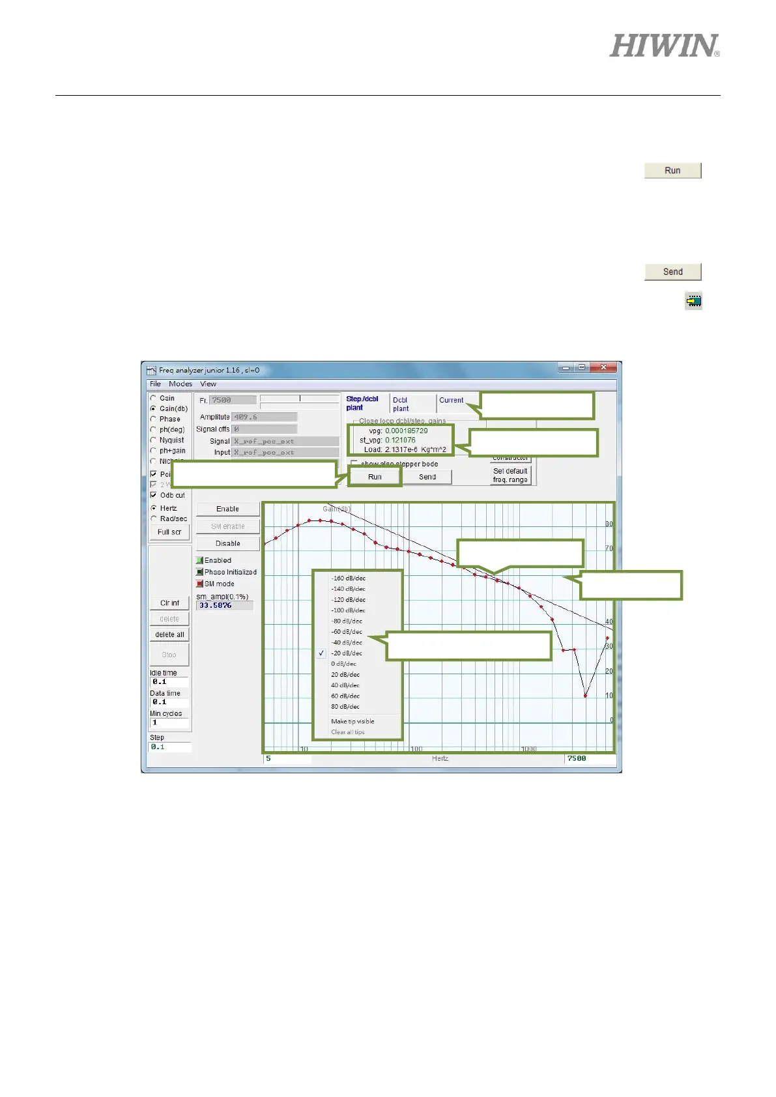The image size is (776, 1097).
Task: Click the Step value field 0.1
Action: tap(170, 747)
